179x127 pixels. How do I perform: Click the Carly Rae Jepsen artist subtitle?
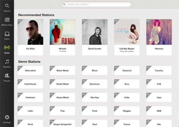tap(127, 51)
